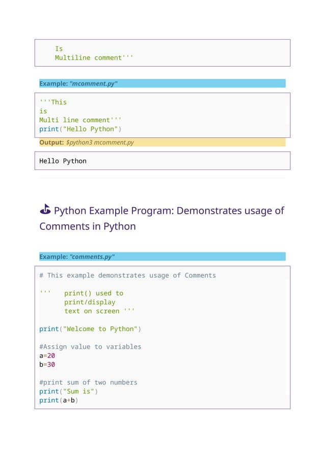Click the 'b=30' assignment line
Image resolution: width=325 pixels, height=459 pixels.
pos(47,365)
